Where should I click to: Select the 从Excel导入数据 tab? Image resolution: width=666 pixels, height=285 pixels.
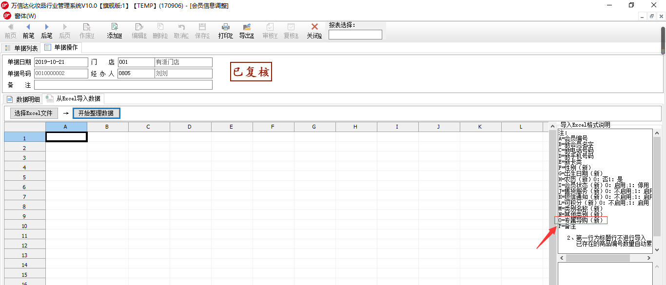pos(74,99)
